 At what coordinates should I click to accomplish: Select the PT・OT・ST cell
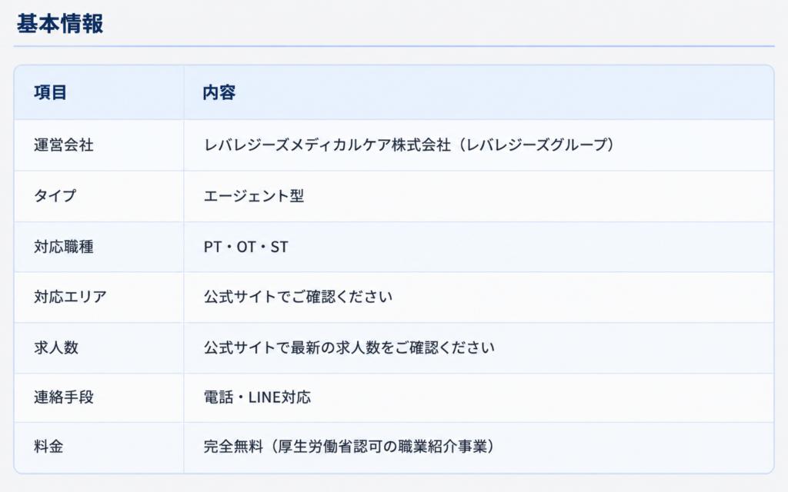click(x=245, y=247)
